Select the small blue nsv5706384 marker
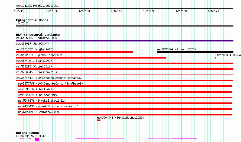This screenshot has width=241, height=142. pos(215,58)
